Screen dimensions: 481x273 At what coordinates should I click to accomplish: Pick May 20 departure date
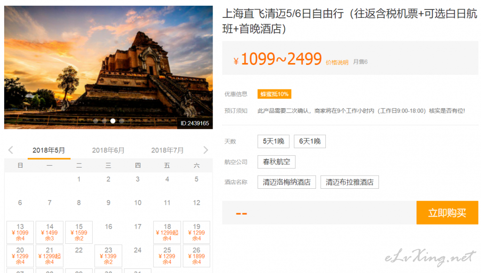coord(20,256)
